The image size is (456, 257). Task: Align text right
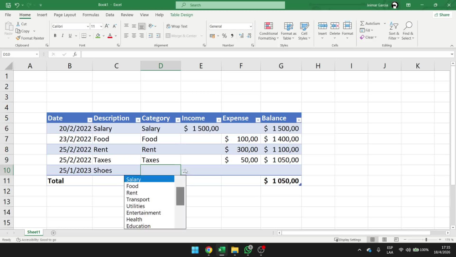point(142,36)
